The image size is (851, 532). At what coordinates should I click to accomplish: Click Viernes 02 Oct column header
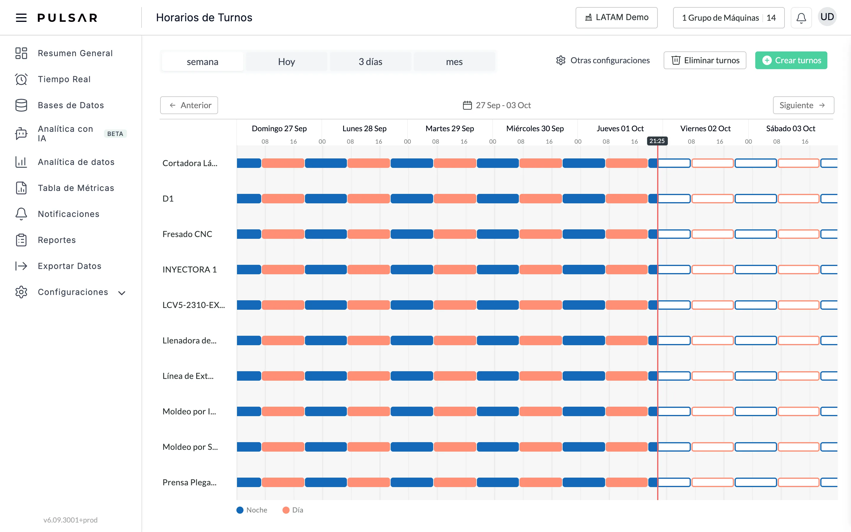click(x=705, y=129)
